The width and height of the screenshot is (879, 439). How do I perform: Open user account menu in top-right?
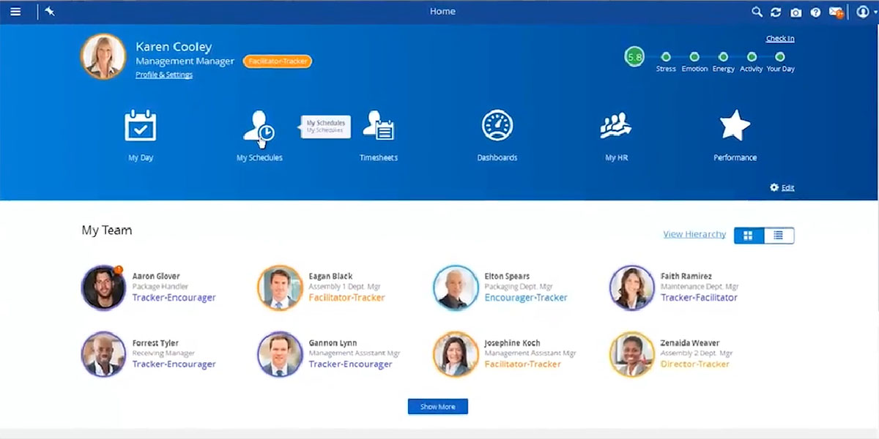pyautogui.click(x=863, y=12)
